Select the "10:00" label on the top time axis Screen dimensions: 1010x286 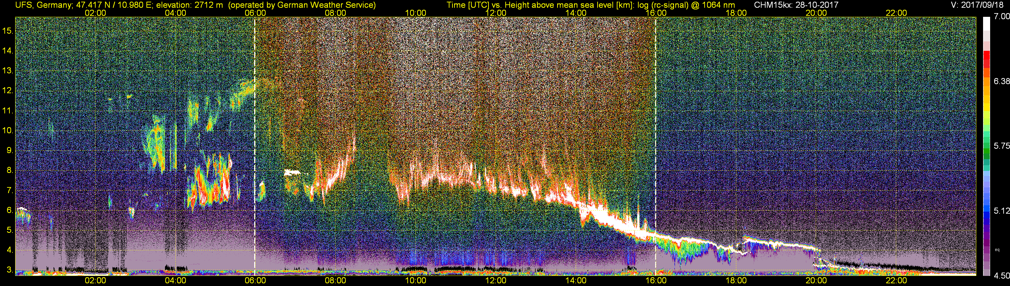coord(415,12)
